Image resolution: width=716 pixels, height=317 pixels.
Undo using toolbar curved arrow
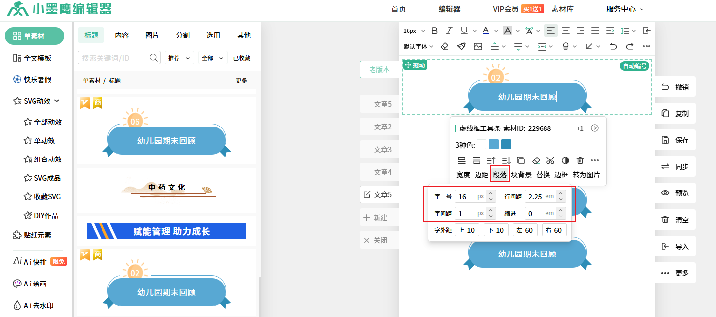click(613, 46)
